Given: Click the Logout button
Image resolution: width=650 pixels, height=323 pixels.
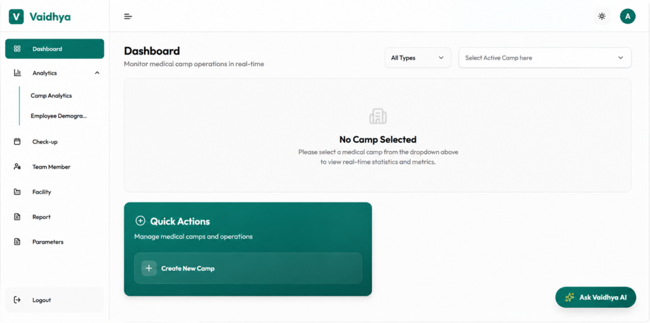Looking at the screenshot, I should tap(55, 300).
